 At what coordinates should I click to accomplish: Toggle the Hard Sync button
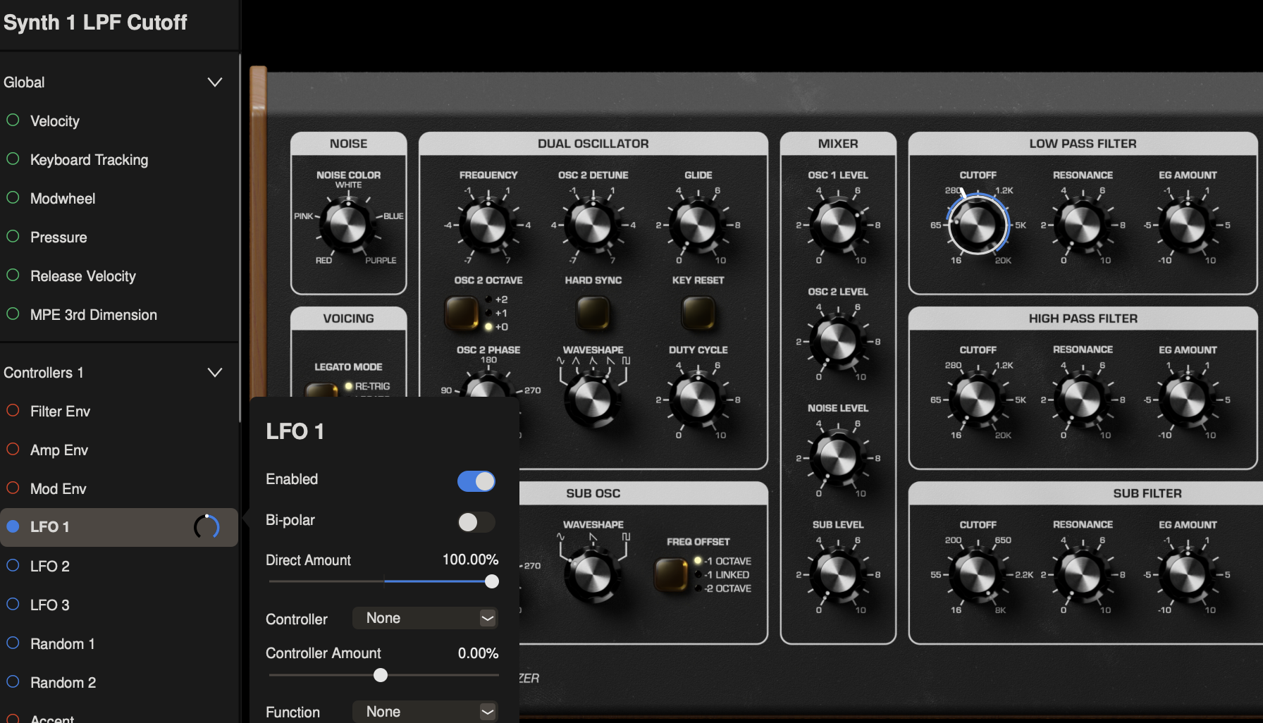coord(593,312)
